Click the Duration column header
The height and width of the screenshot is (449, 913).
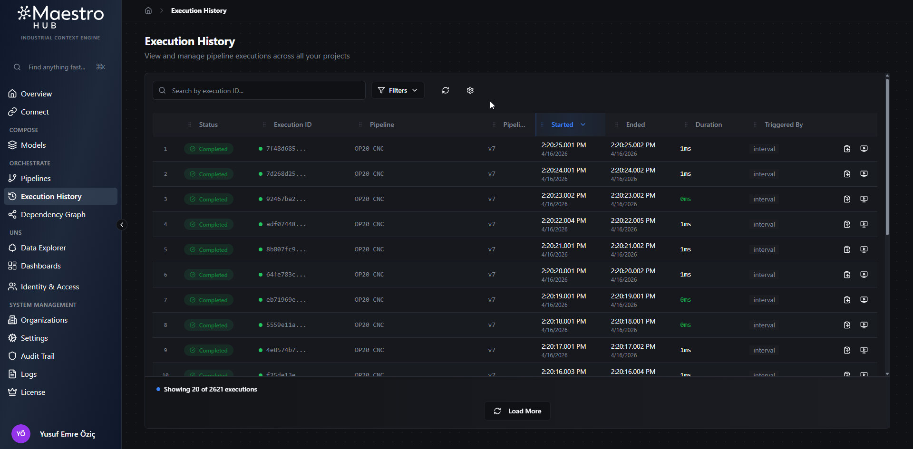pyautogui.click(x=709, y=124)
